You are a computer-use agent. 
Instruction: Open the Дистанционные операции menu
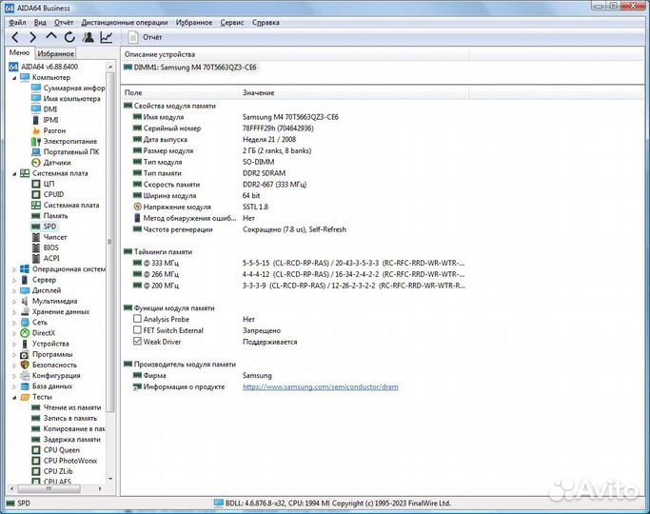click(x=125, y=23)
